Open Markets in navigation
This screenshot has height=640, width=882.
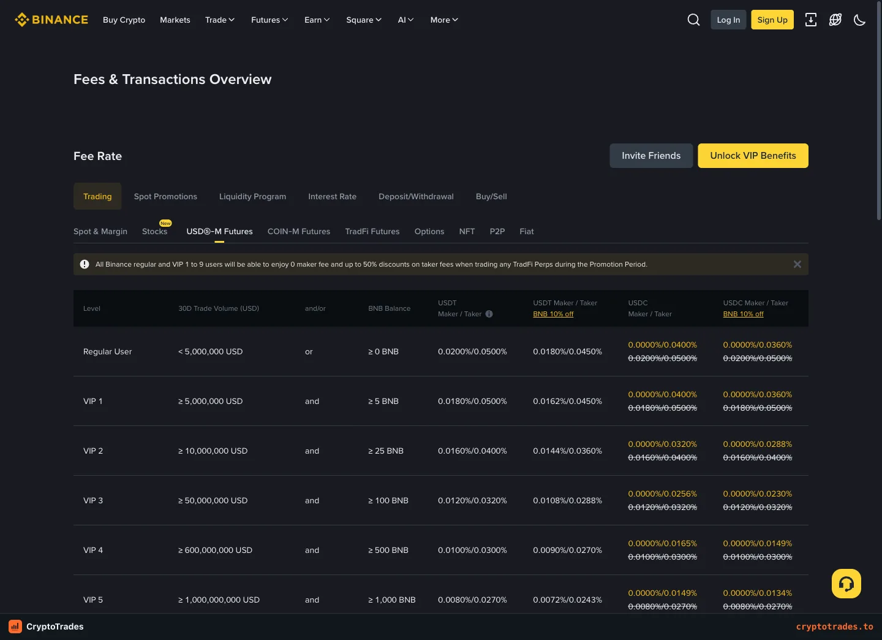pos(175,20)
